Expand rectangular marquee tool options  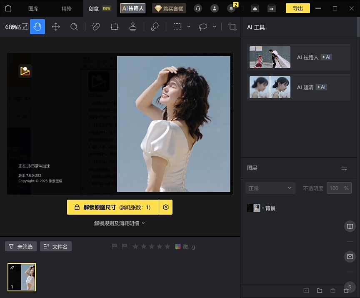[189, 27]
